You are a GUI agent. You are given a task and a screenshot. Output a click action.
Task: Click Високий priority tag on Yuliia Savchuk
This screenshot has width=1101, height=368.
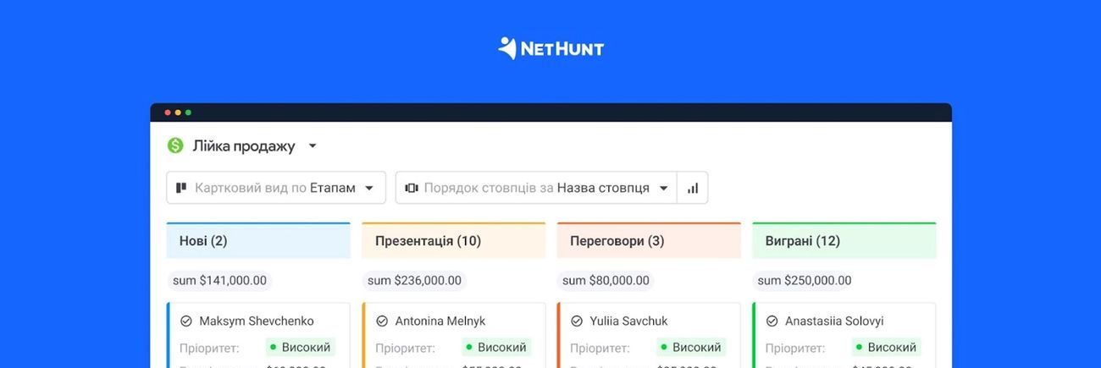[691, 347]
